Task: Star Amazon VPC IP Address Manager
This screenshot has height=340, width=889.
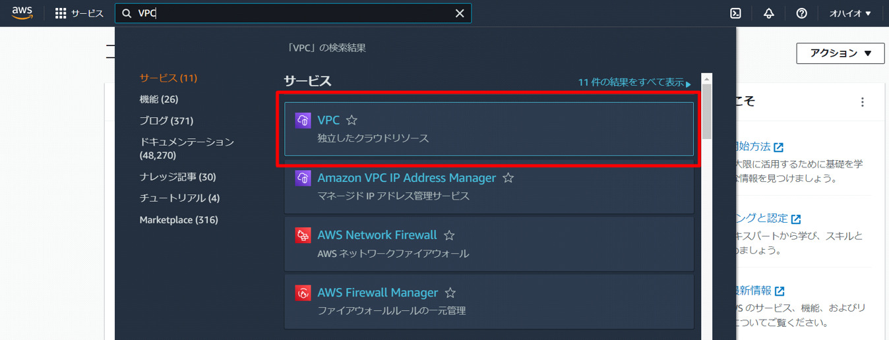Action: (x=508, y=178)
